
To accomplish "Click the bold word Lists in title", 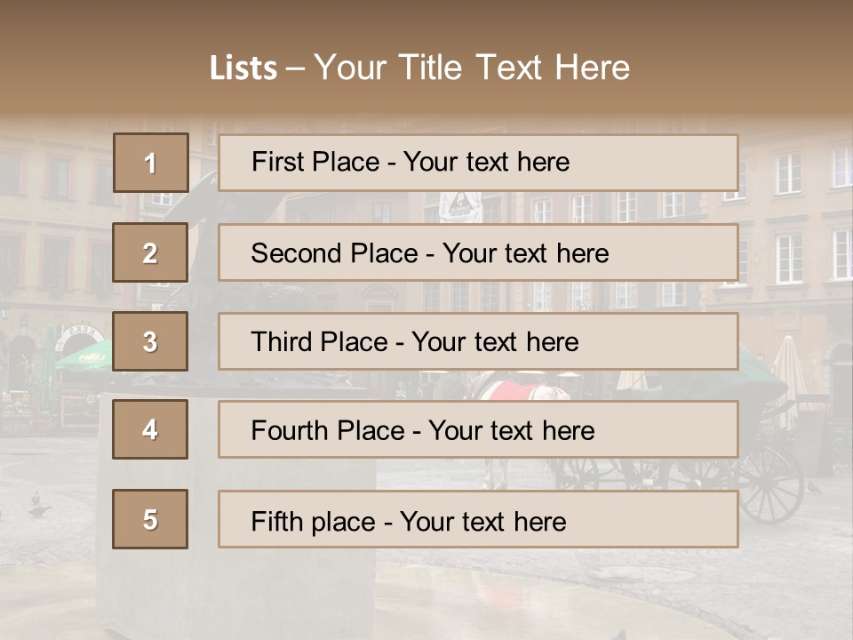I will 243,68.
